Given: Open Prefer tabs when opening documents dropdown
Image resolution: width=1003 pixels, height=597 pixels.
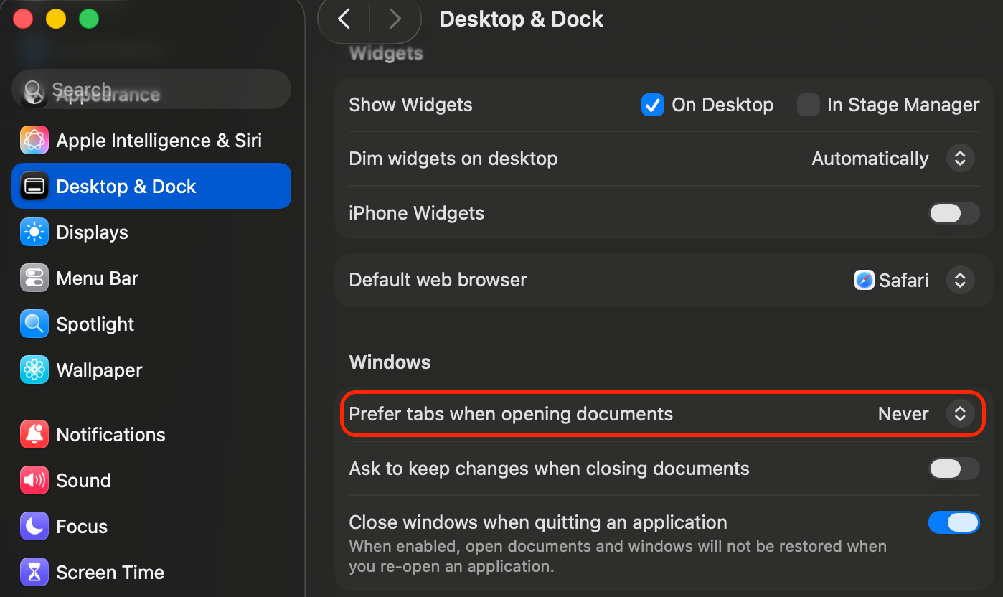Looking at the screenshot, I should pos(960,414).
